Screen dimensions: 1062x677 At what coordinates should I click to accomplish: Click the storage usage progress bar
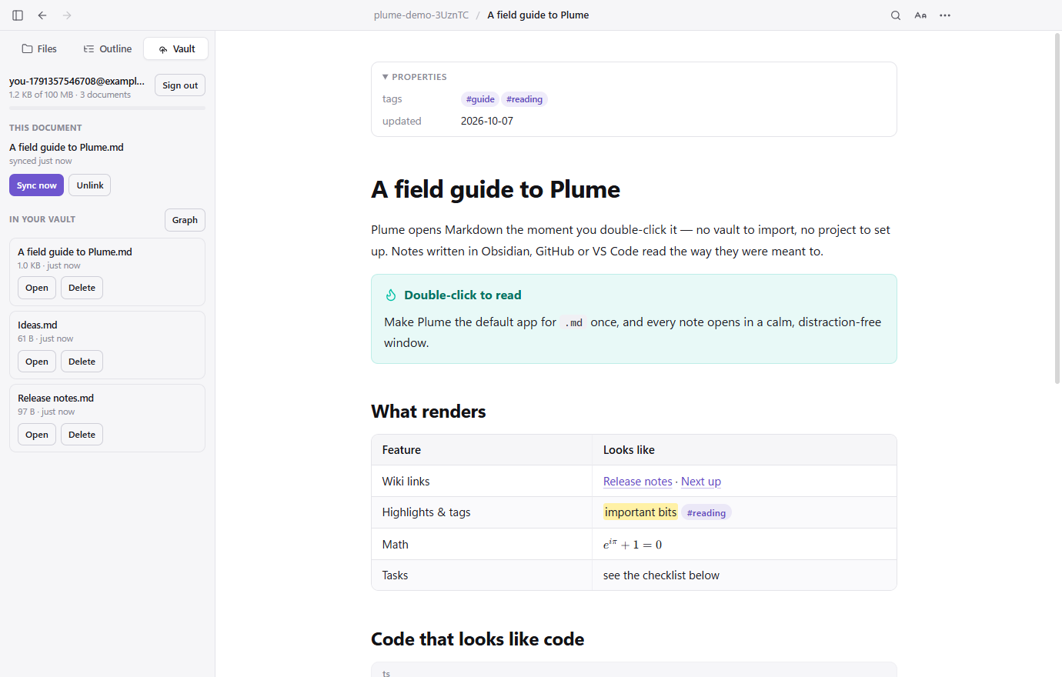tap(107, 108)
